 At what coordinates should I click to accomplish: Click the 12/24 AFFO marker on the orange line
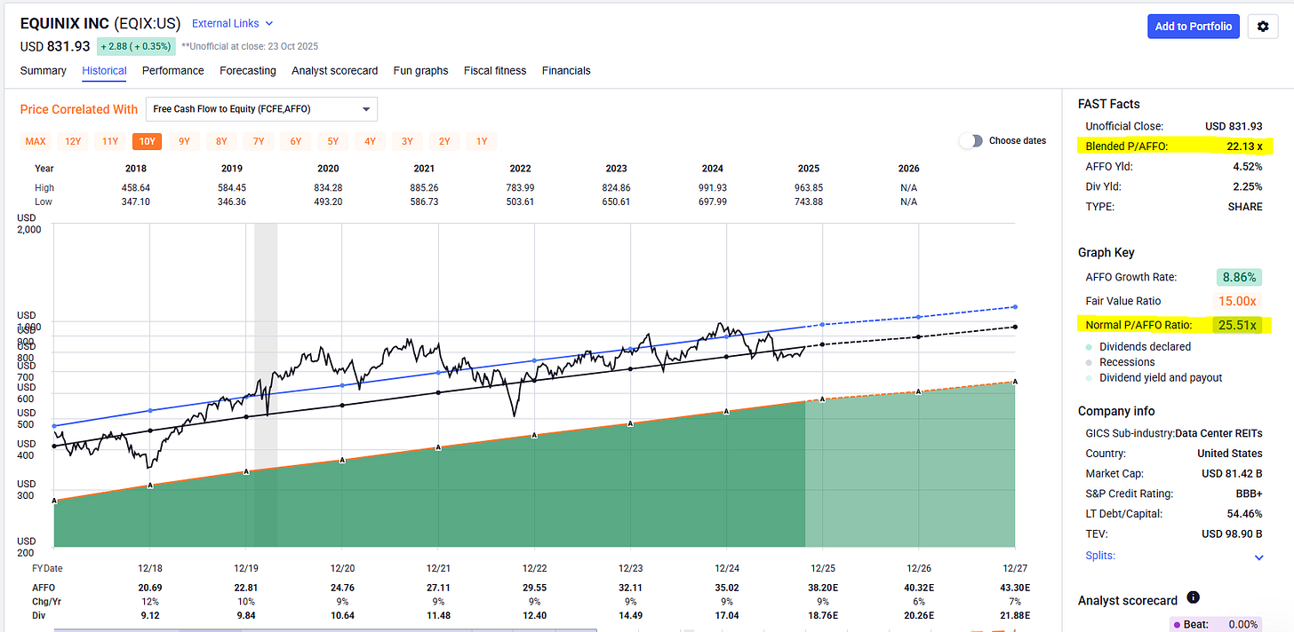pyautogui.click(x=727, y=412)
